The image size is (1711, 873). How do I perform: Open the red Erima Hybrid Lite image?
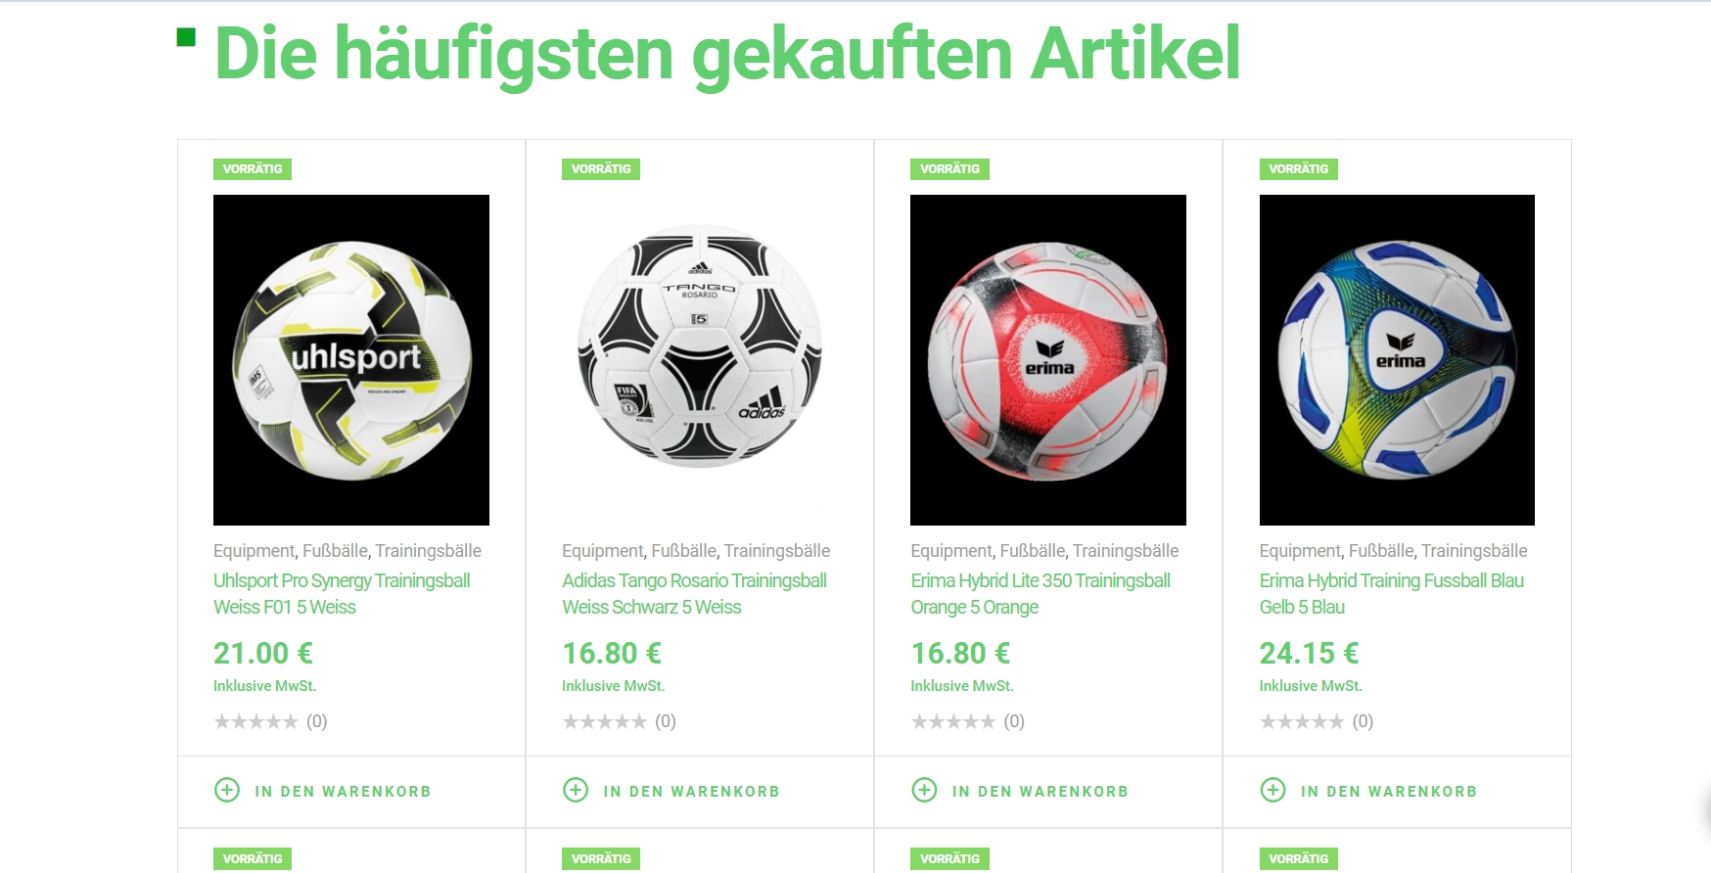pyautogui.click(x=1048, y=360)
